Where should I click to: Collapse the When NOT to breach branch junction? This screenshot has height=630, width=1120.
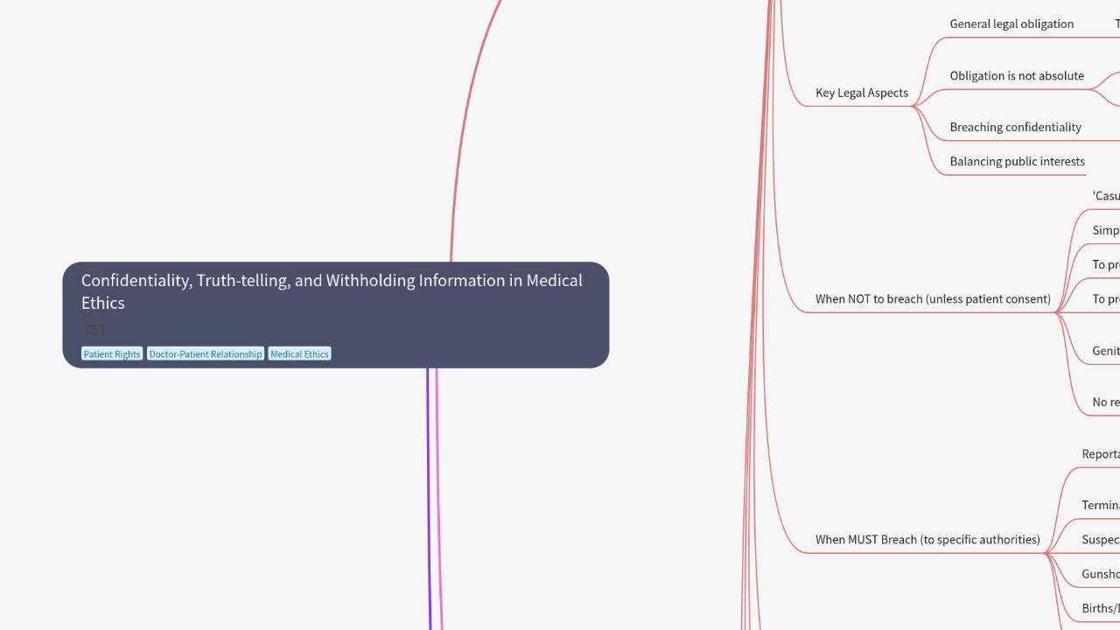tap(1057, 312)
